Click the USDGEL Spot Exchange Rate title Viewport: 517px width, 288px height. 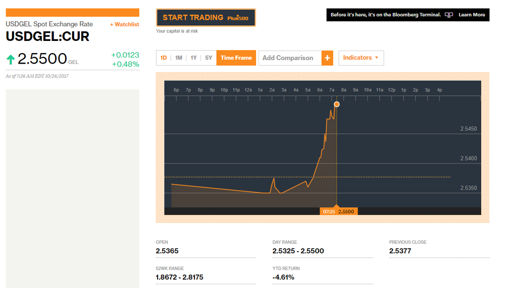(49, 24)
